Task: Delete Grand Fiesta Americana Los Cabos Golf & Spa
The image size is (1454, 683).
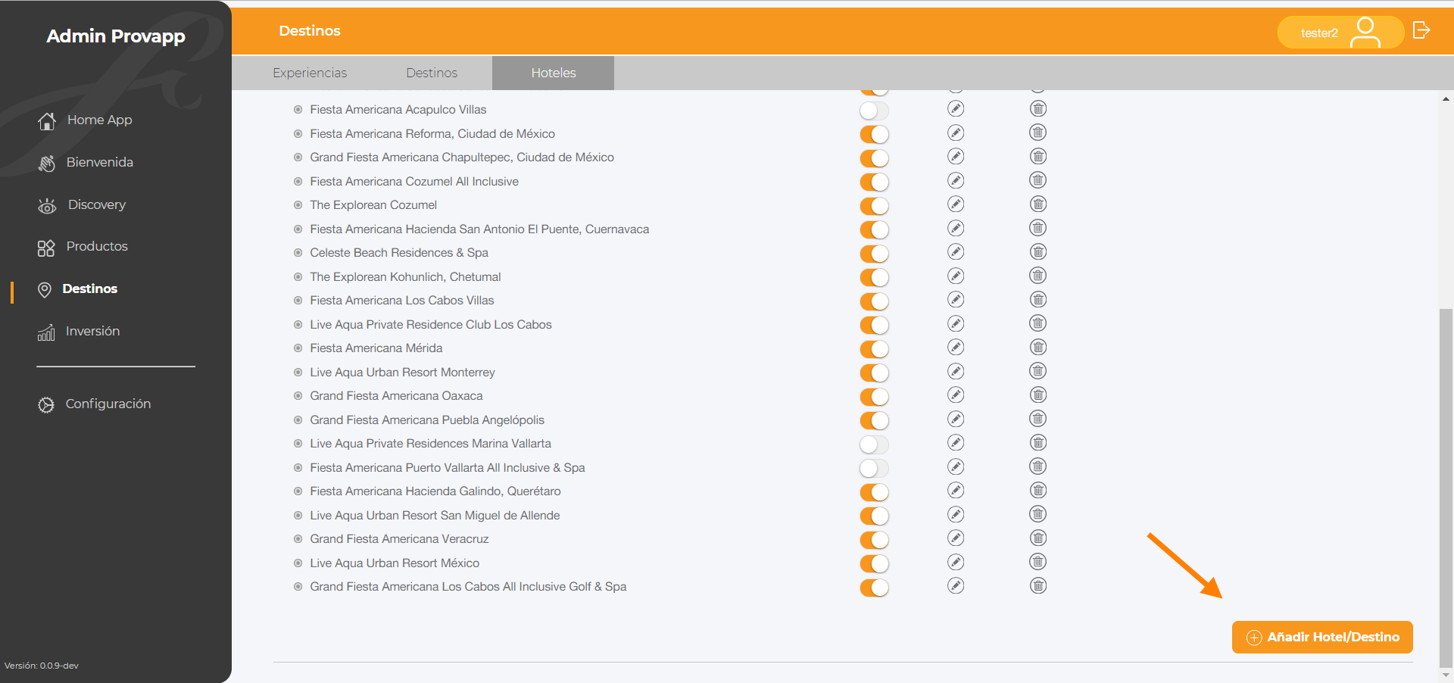Action: coord(1038,586)
